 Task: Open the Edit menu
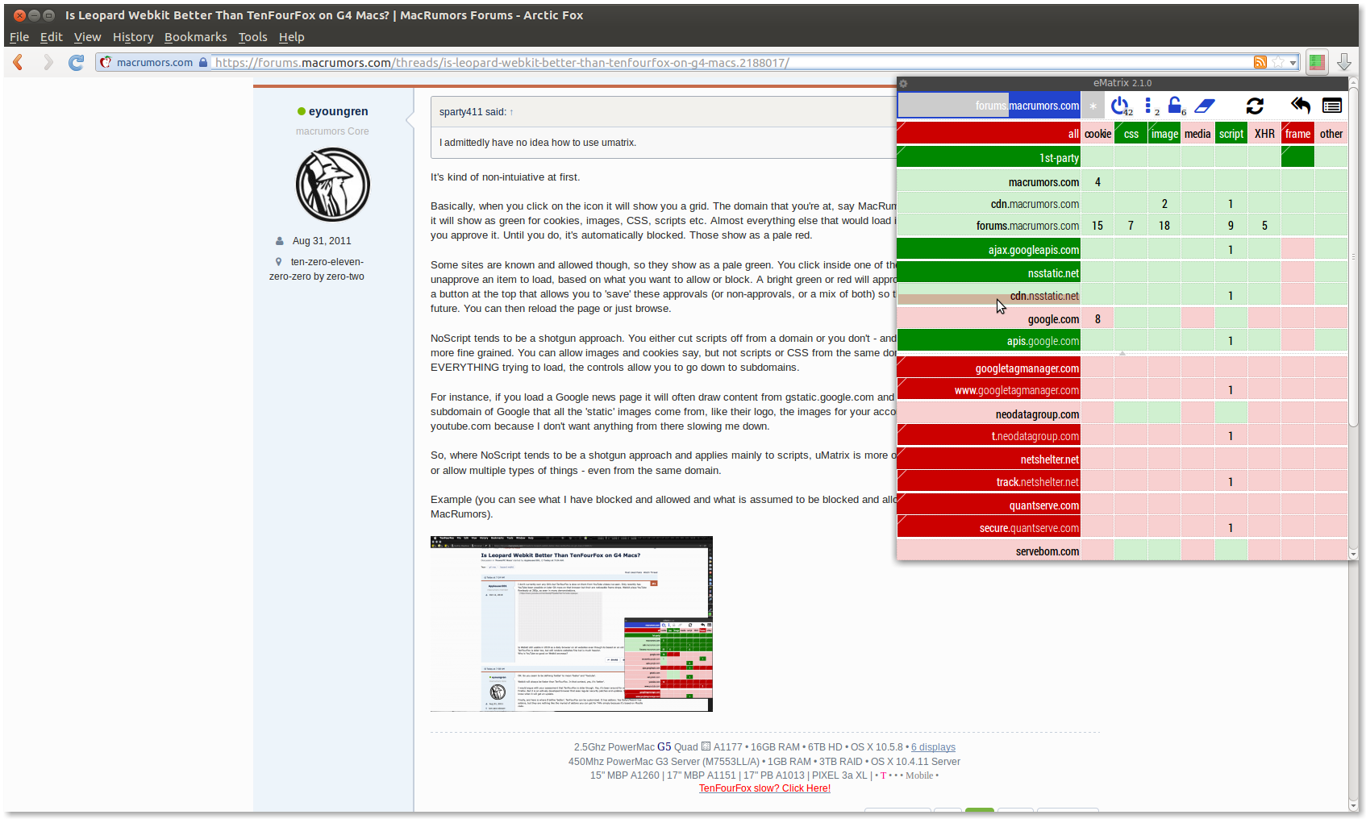pos(51,37)
